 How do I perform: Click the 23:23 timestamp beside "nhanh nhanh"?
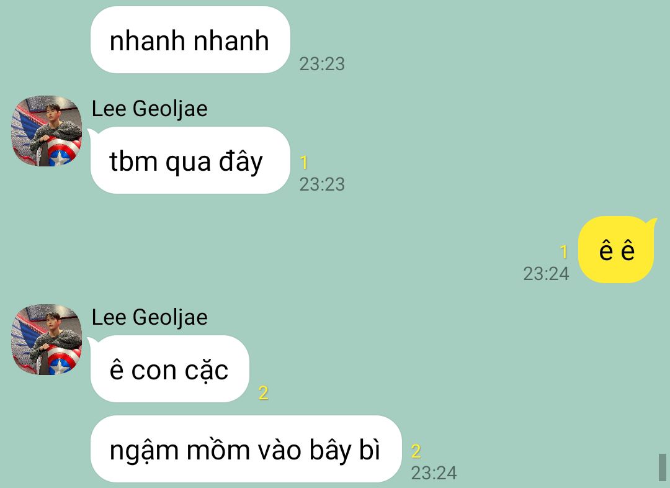322,64
